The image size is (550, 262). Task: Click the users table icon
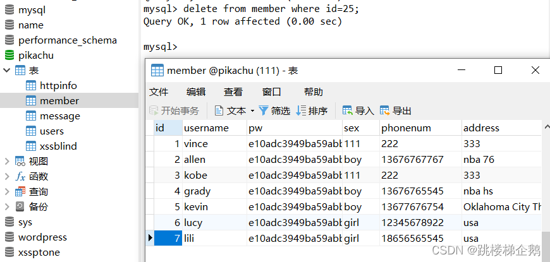point(31,131)
